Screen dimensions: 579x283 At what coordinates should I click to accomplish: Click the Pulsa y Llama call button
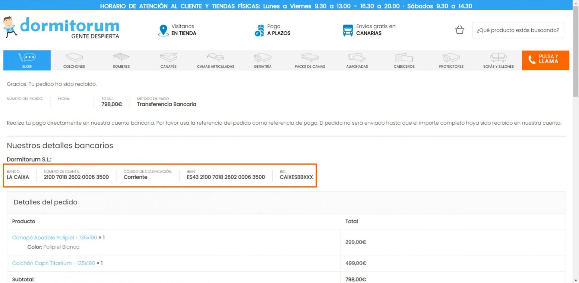click(x=546, y=60)
